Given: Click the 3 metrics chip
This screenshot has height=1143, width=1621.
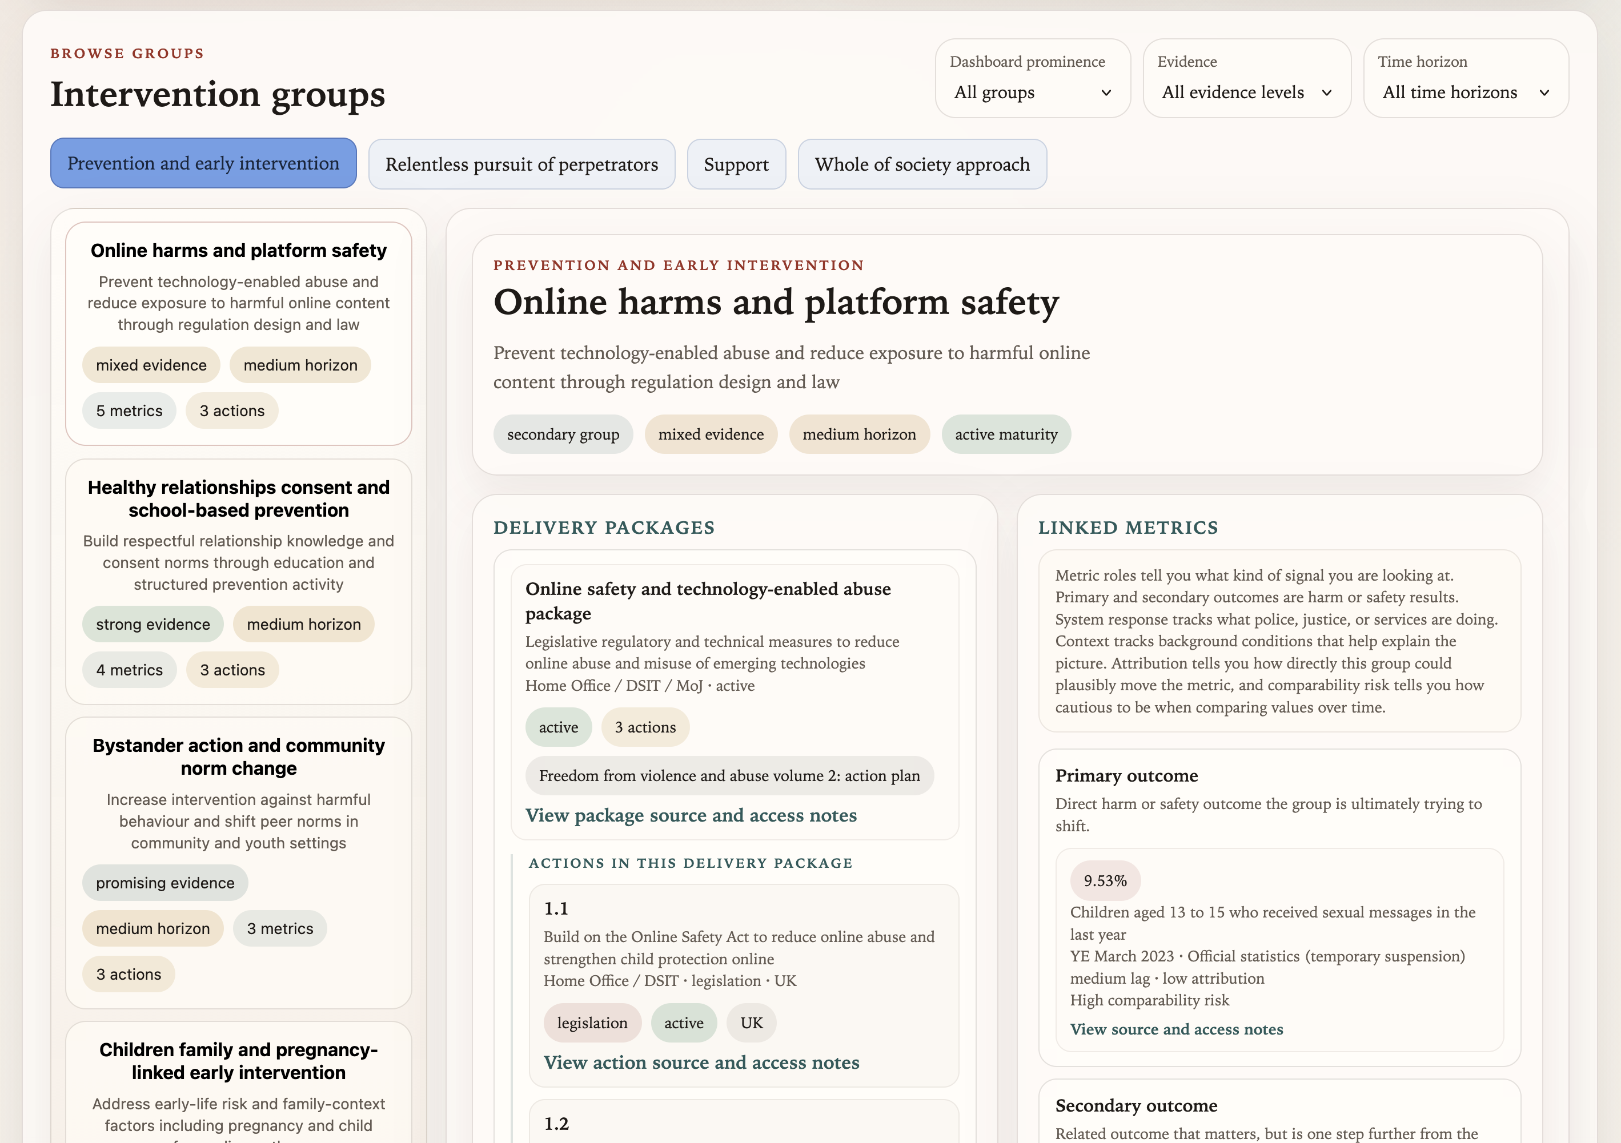Looking at the screenshot, I should coord(280,928).
